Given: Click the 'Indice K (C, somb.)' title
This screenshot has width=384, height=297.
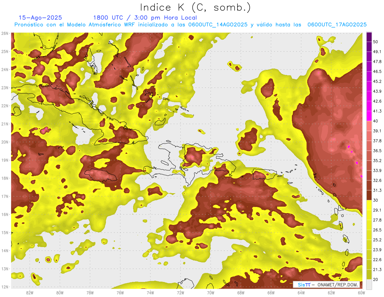Looking at the screenshot, I should coord(195,7).
